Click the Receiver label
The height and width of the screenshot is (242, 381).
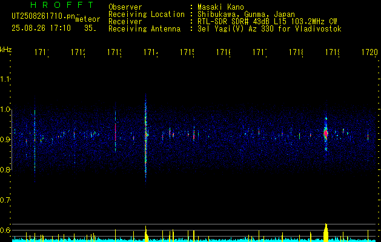click(x=125, y=22)
